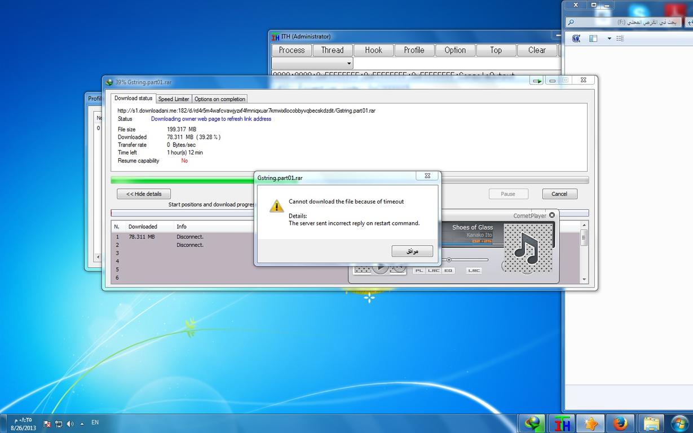Switch to the Speed Limiter tab
Image resolution: width=693 pixels, height=433 pixels.
174,99
